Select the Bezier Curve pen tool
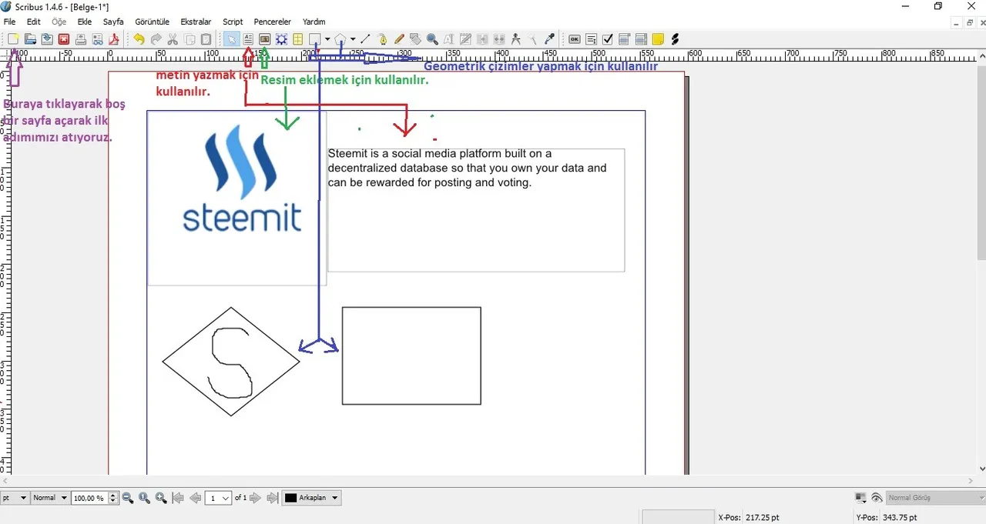Screen dimensions: 986x524 click(382, 39)
